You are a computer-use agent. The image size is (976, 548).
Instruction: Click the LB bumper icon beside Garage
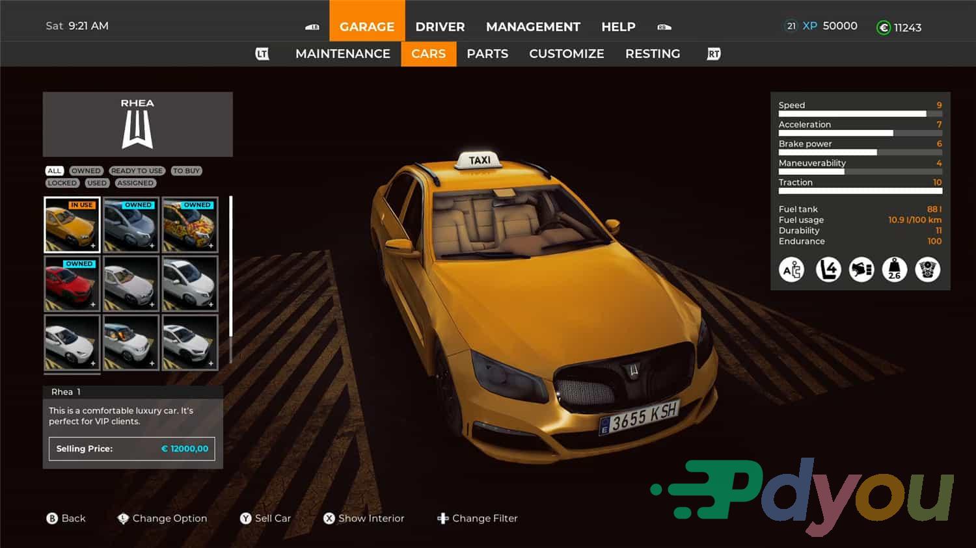pos(312,27)
